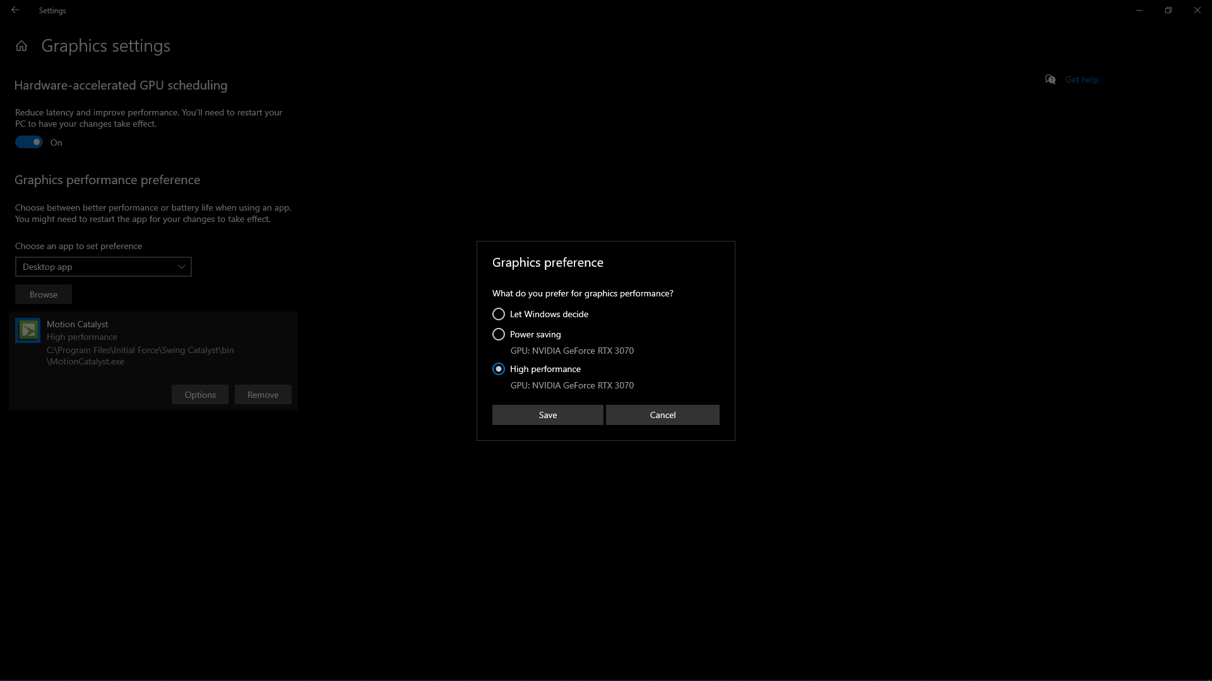Choose the Power saving radio button
Viewport: 1212px width, 681px height.
[x=499, y=334]
